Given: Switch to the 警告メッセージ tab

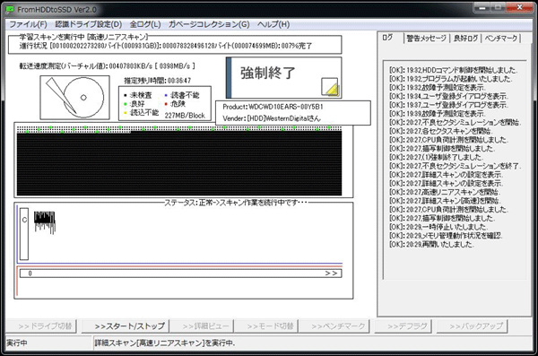Looking at the screenshot, I should [x=427, y=38].
